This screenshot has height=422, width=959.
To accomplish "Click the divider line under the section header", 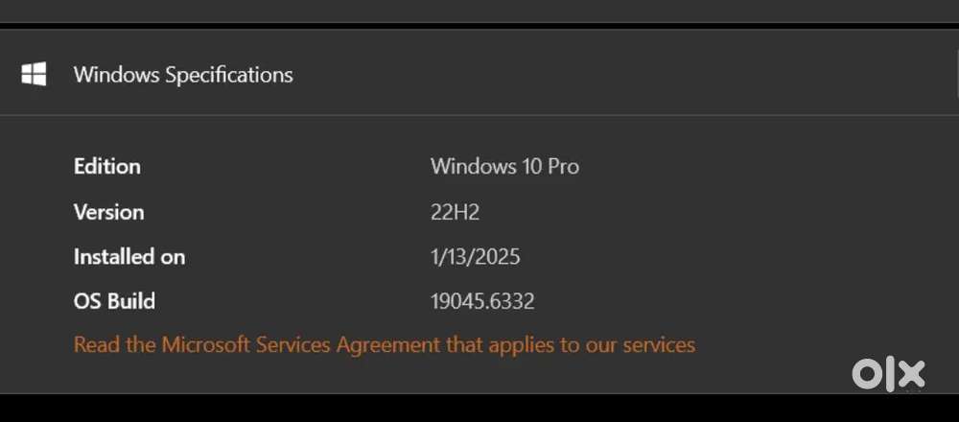I will click(479, 116).
